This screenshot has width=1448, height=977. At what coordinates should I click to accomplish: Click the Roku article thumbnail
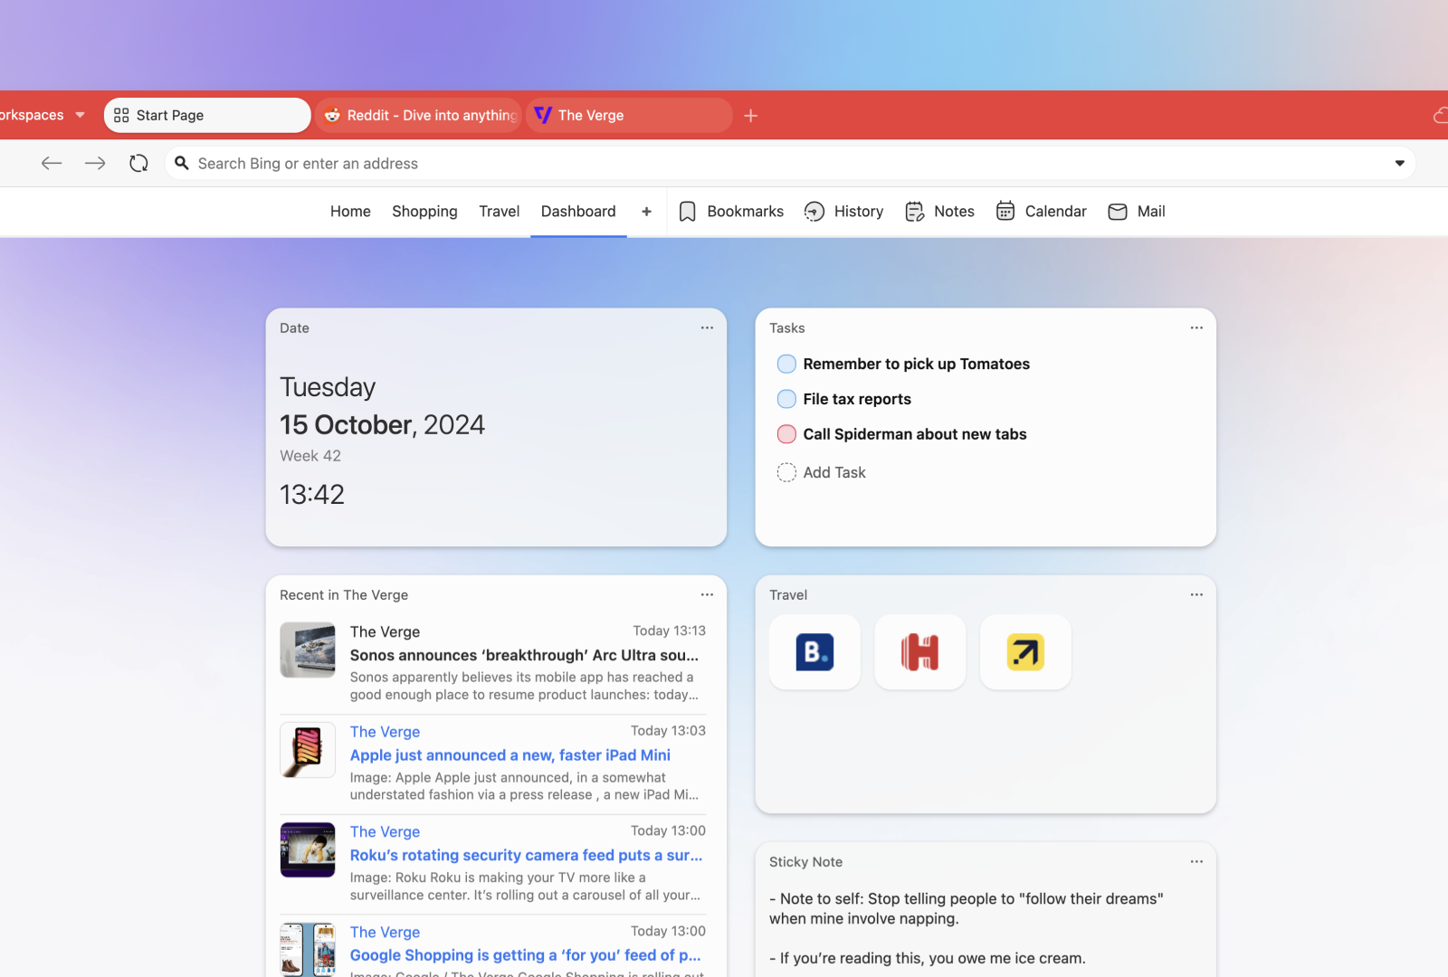point(308,849)
